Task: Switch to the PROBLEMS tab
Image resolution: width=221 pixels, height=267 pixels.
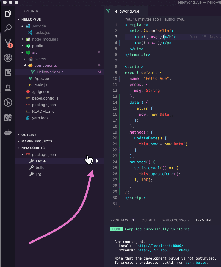Action: tap(119, 220)
